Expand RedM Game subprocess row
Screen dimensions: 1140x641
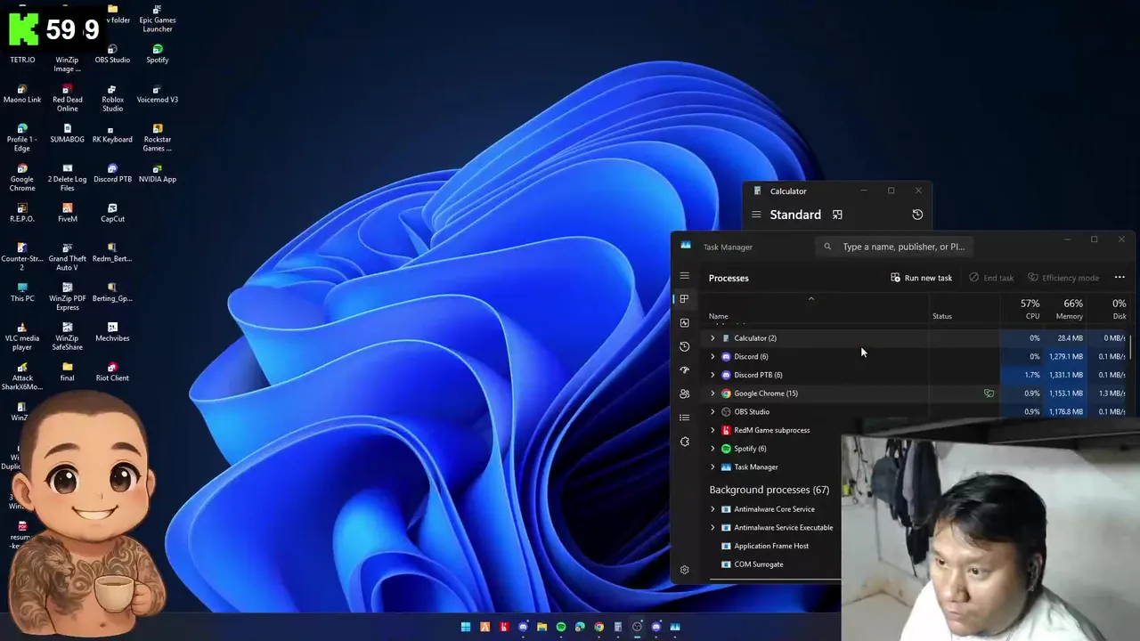[712, 430]
